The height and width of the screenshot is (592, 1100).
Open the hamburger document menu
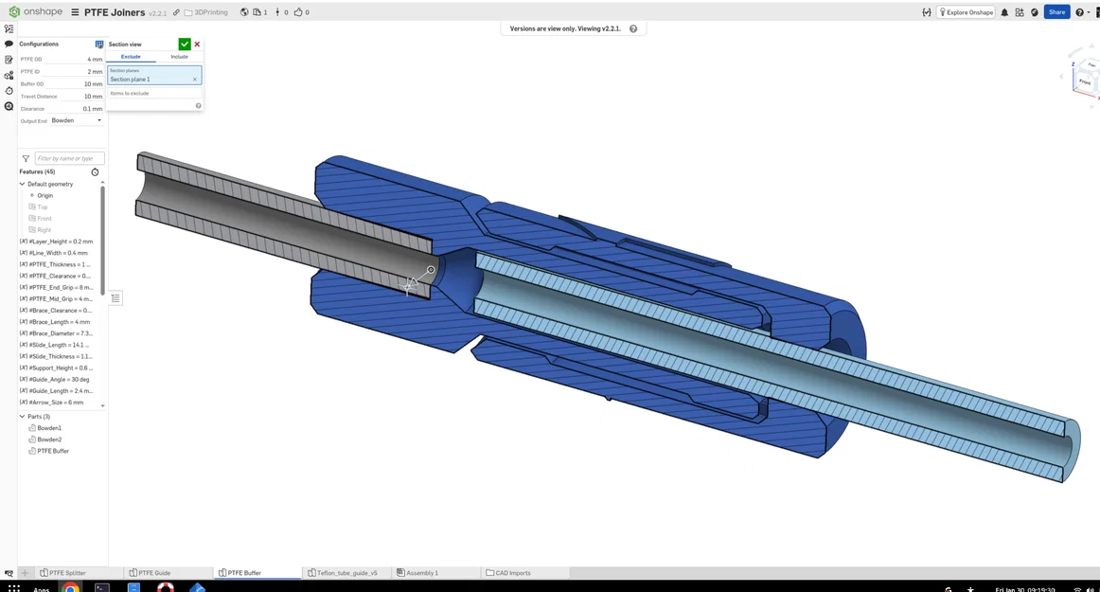click(75, 12)
